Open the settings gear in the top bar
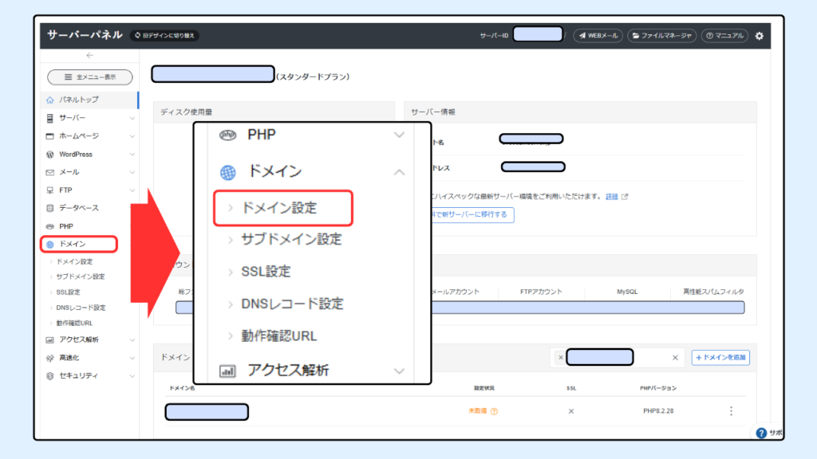The height and width of the screenshot is (459, 817). [x=760, y=36]
